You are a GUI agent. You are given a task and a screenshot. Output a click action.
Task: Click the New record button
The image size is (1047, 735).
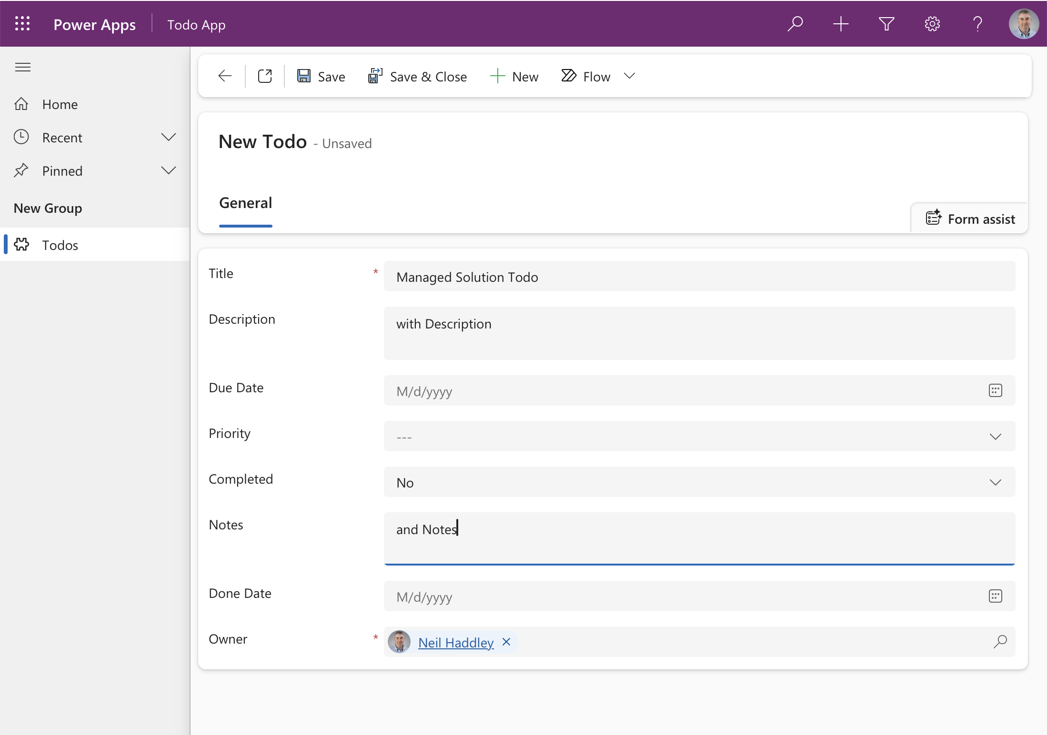[x=514, y=76]
